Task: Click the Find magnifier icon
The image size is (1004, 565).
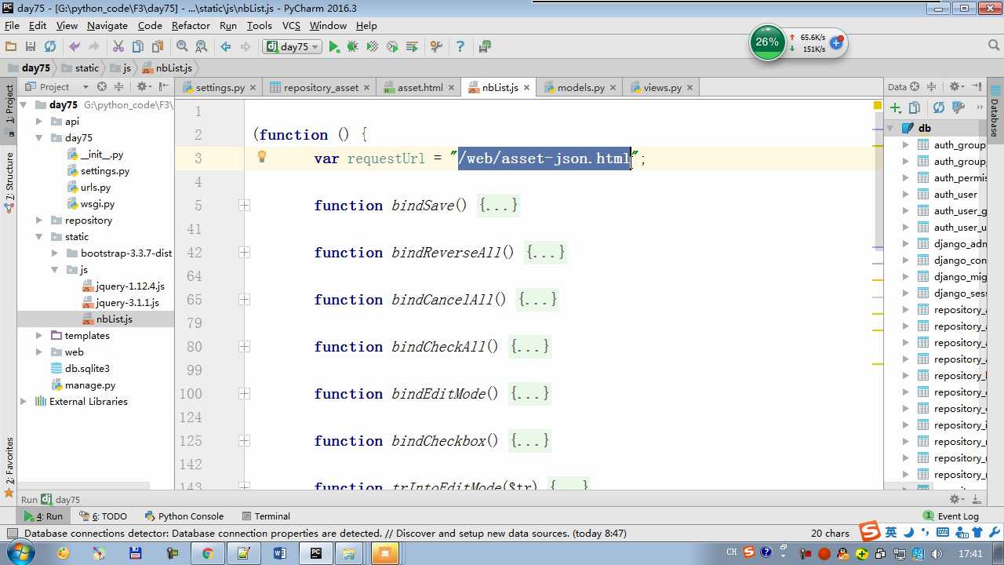Action: pos(182,47)
